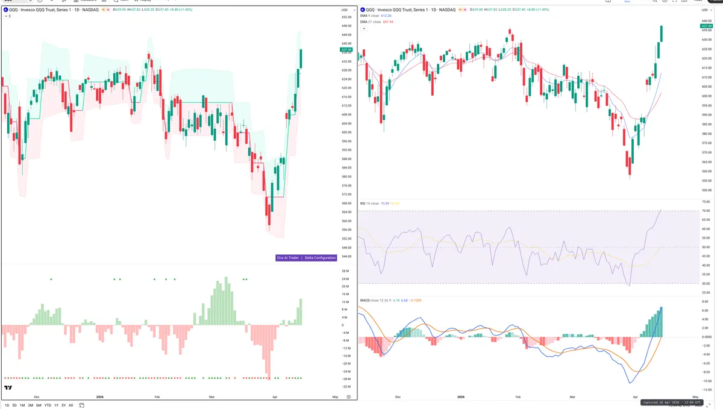723x409 pixels.
Task: Click the 0.0000 level on MACD axis
Action: click(706, 337)
